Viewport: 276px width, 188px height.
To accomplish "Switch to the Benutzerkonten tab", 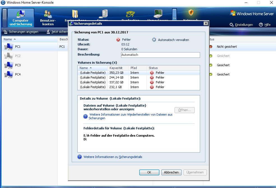I will (x=48, y=18).
